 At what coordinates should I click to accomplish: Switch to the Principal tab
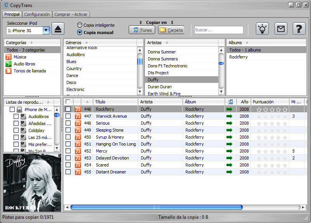point(12,14)
